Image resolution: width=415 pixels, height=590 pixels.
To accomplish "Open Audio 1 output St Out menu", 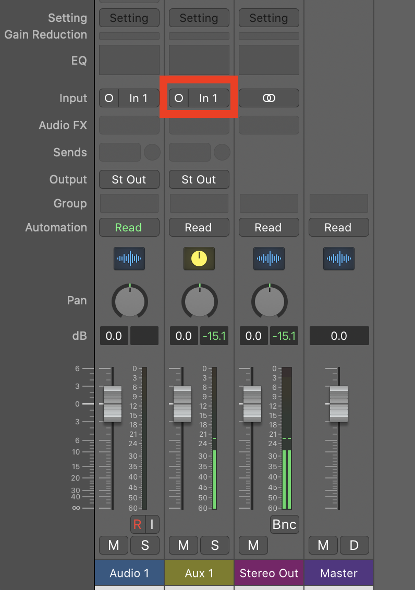I will 129,179.
